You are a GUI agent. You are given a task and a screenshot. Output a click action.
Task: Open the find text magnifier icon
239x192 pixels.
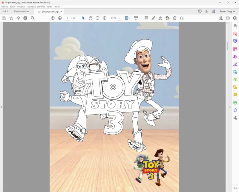[x=33, y=18]
